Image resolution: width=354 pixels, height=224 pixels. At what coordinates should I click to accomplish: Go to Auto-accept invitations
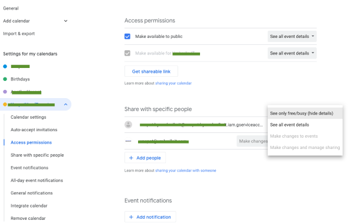point(34,130)
